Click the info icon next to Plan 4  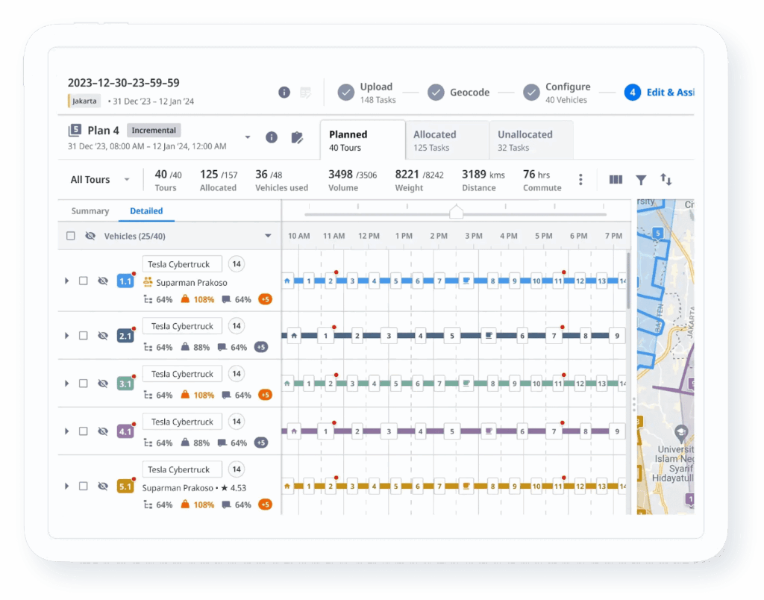point(272,137)
